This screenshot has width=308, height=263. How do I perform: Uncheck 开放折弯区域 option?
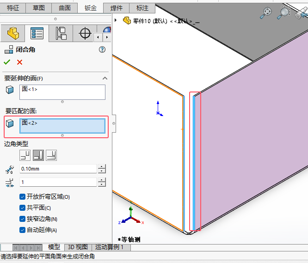[x=22, y=196]
